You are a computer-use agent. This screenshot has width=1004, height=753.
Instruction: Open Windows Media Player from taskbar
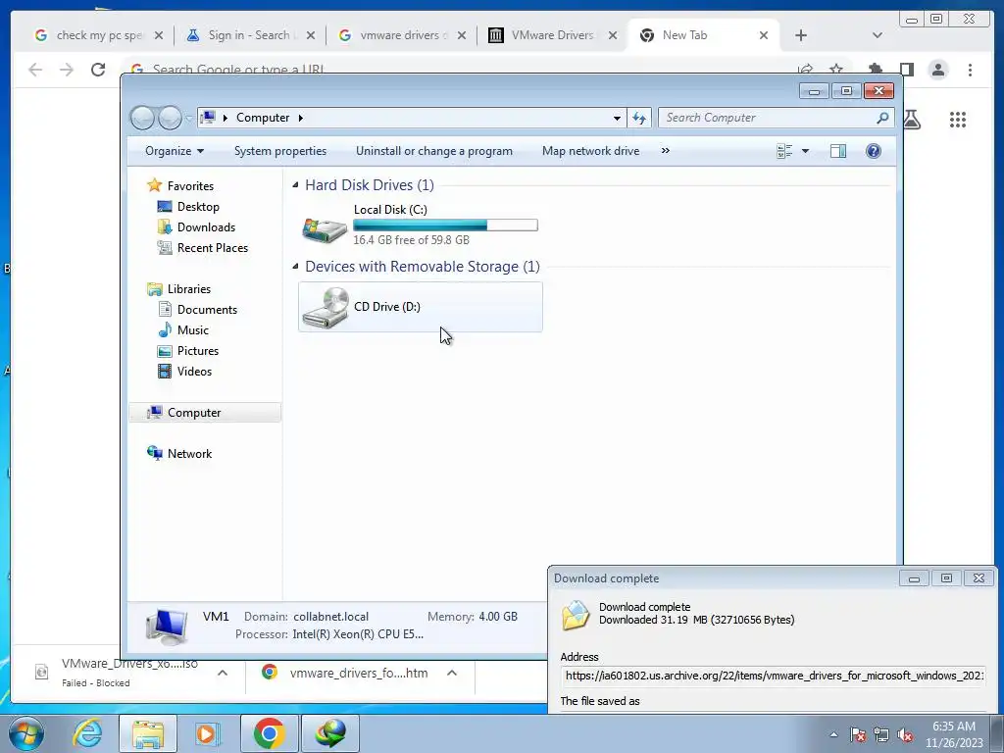click(x=206, y=733)
